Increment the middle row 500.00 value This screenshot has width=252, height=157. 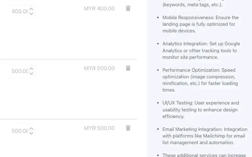point(31,69)
